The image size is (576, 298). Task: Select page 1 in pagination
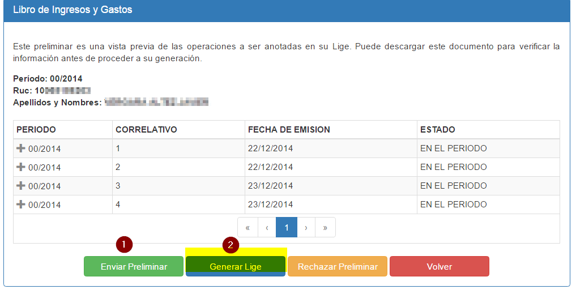287,227
